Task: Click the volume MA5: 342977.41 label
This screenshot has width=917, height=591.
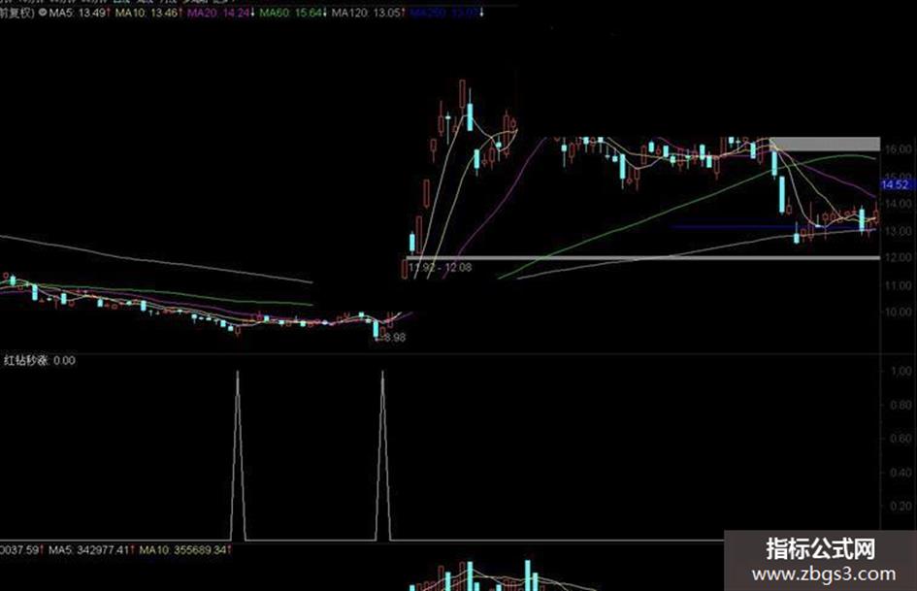Action: click(x=91, y=550)
